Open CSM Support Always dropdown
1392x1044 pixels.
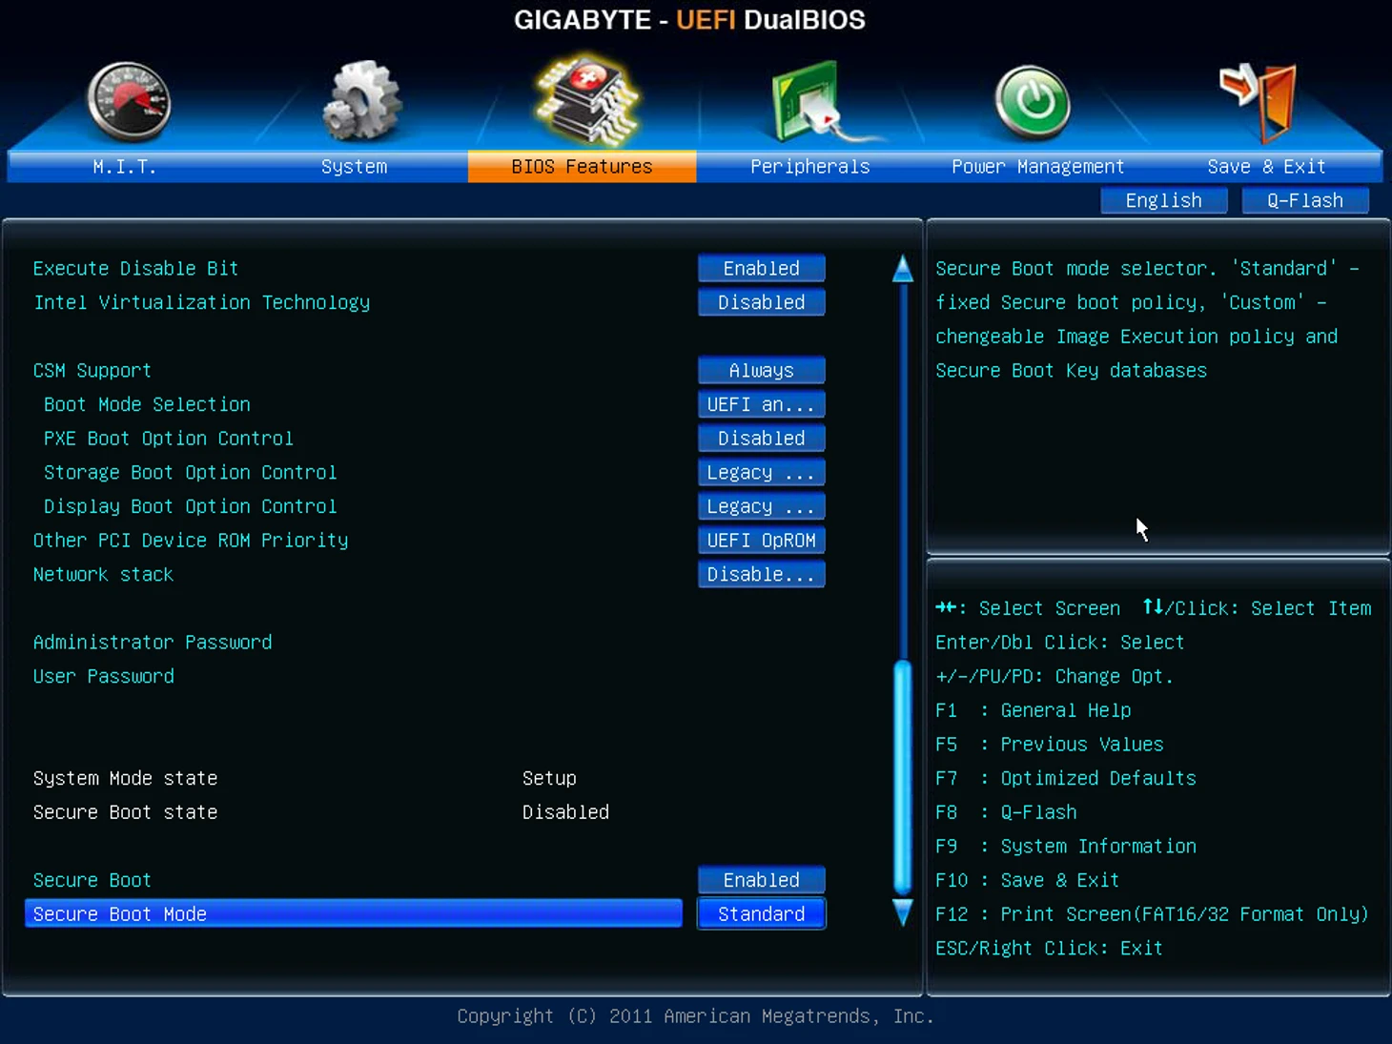click(x=761, y=370)
